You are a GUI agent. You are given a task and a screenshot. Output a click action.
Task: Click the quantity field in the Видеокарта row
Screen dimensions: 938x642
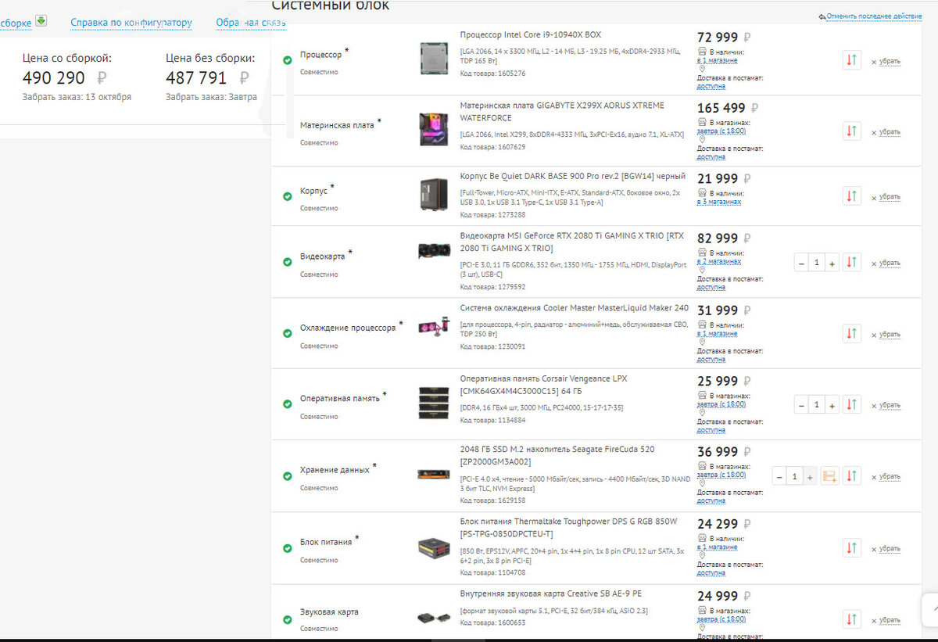click(x=817, y=264)
